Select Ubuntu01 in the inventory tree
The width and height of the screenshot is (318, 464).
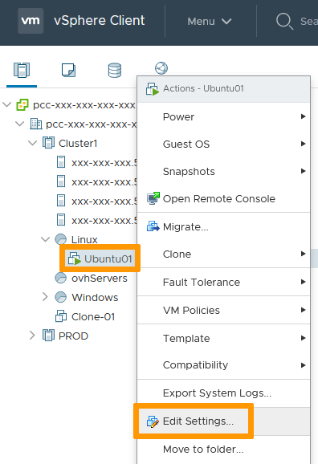(108, 258)
